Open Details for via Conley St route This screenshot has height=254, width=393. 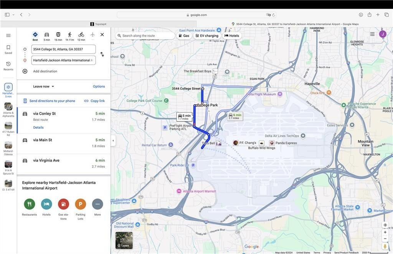click(x=38, y=127)
